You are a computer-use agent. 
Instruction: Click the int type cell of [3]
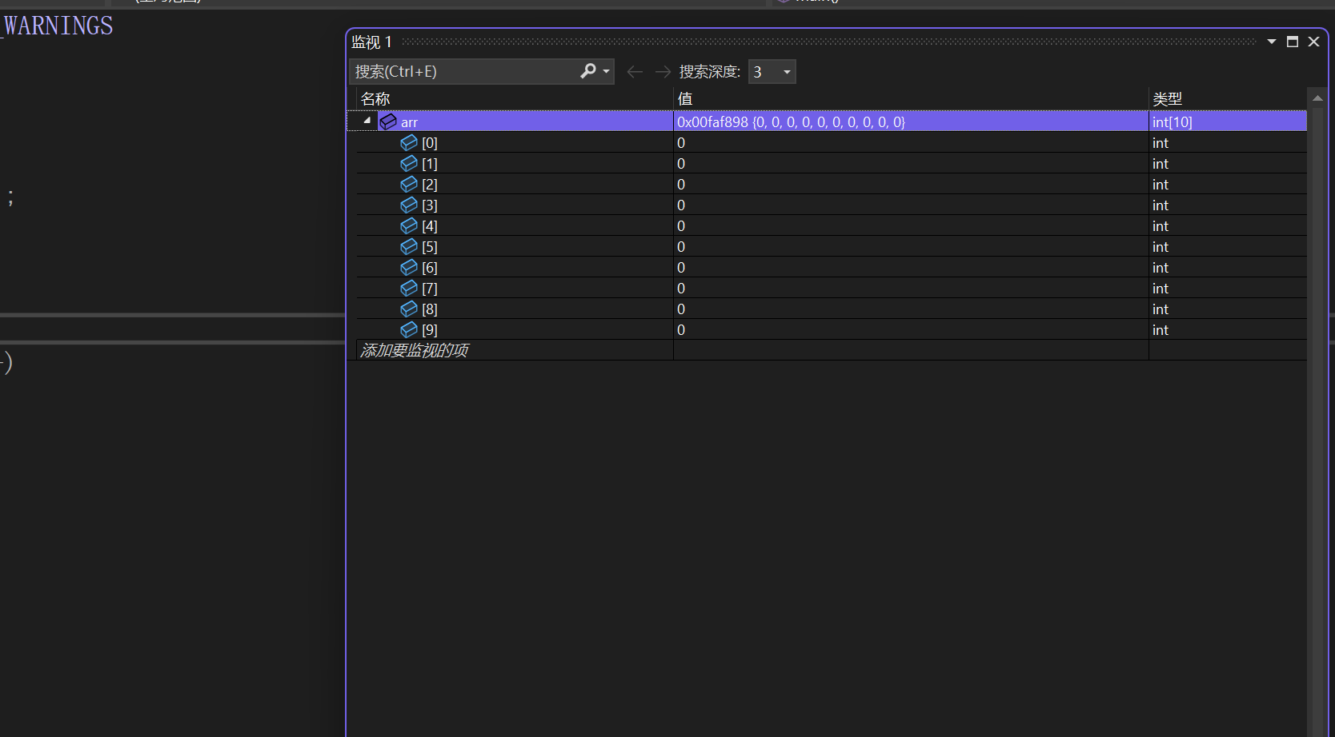point(1228,205)
